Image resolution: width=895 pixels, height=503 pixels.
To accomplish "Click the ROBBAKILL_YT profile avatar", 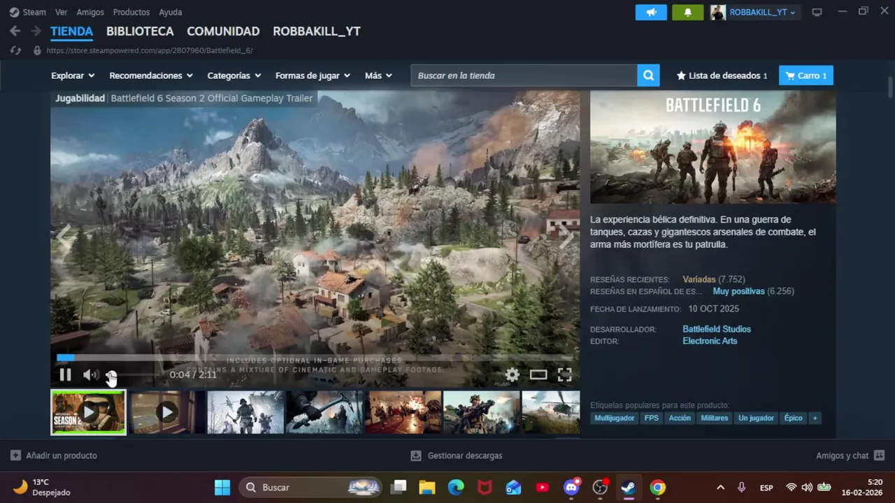I will [x=718, y=12].
